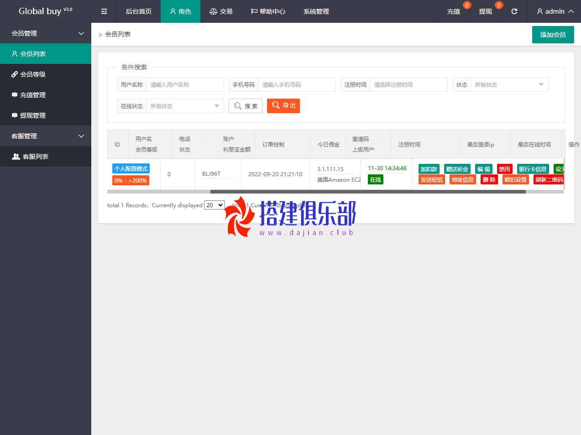Screen dimensions: 581x435
Task: Click the 会员列表 breadcrumb
Action: [118, 34]
